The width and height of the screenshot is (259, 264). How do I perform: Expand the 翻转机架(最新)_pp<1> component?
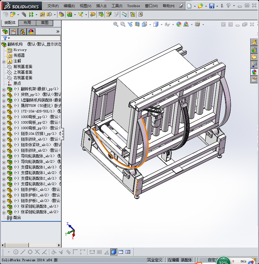(4, 89)
